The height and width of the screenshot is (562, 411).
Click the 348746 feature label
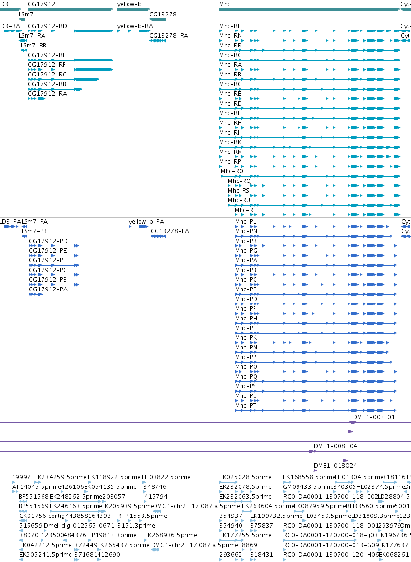pos(155,487)
